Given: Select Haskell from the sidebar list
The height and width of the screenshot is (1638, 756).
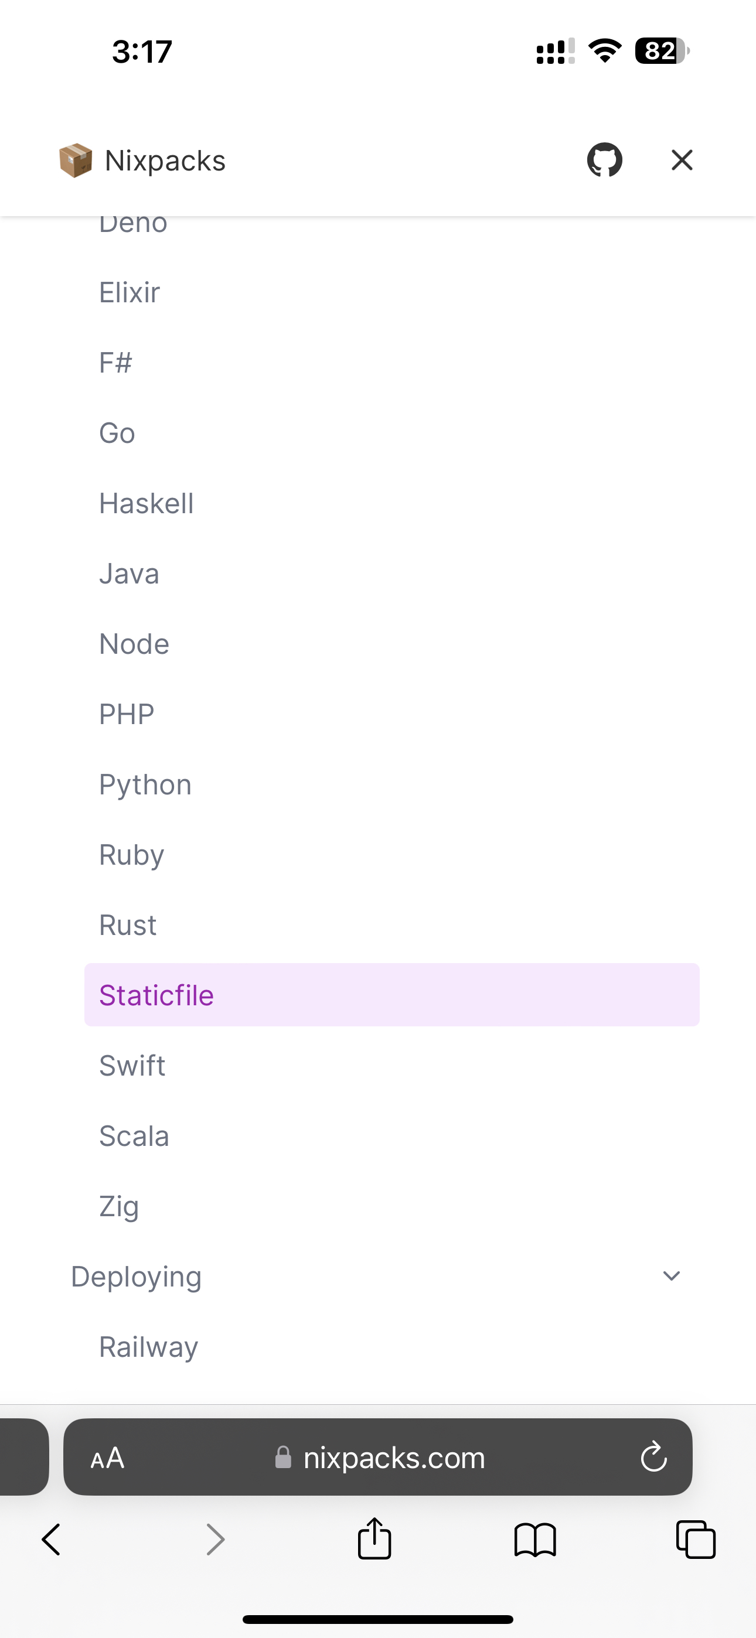Looking at the screenshot, I should tap(146, 504).
